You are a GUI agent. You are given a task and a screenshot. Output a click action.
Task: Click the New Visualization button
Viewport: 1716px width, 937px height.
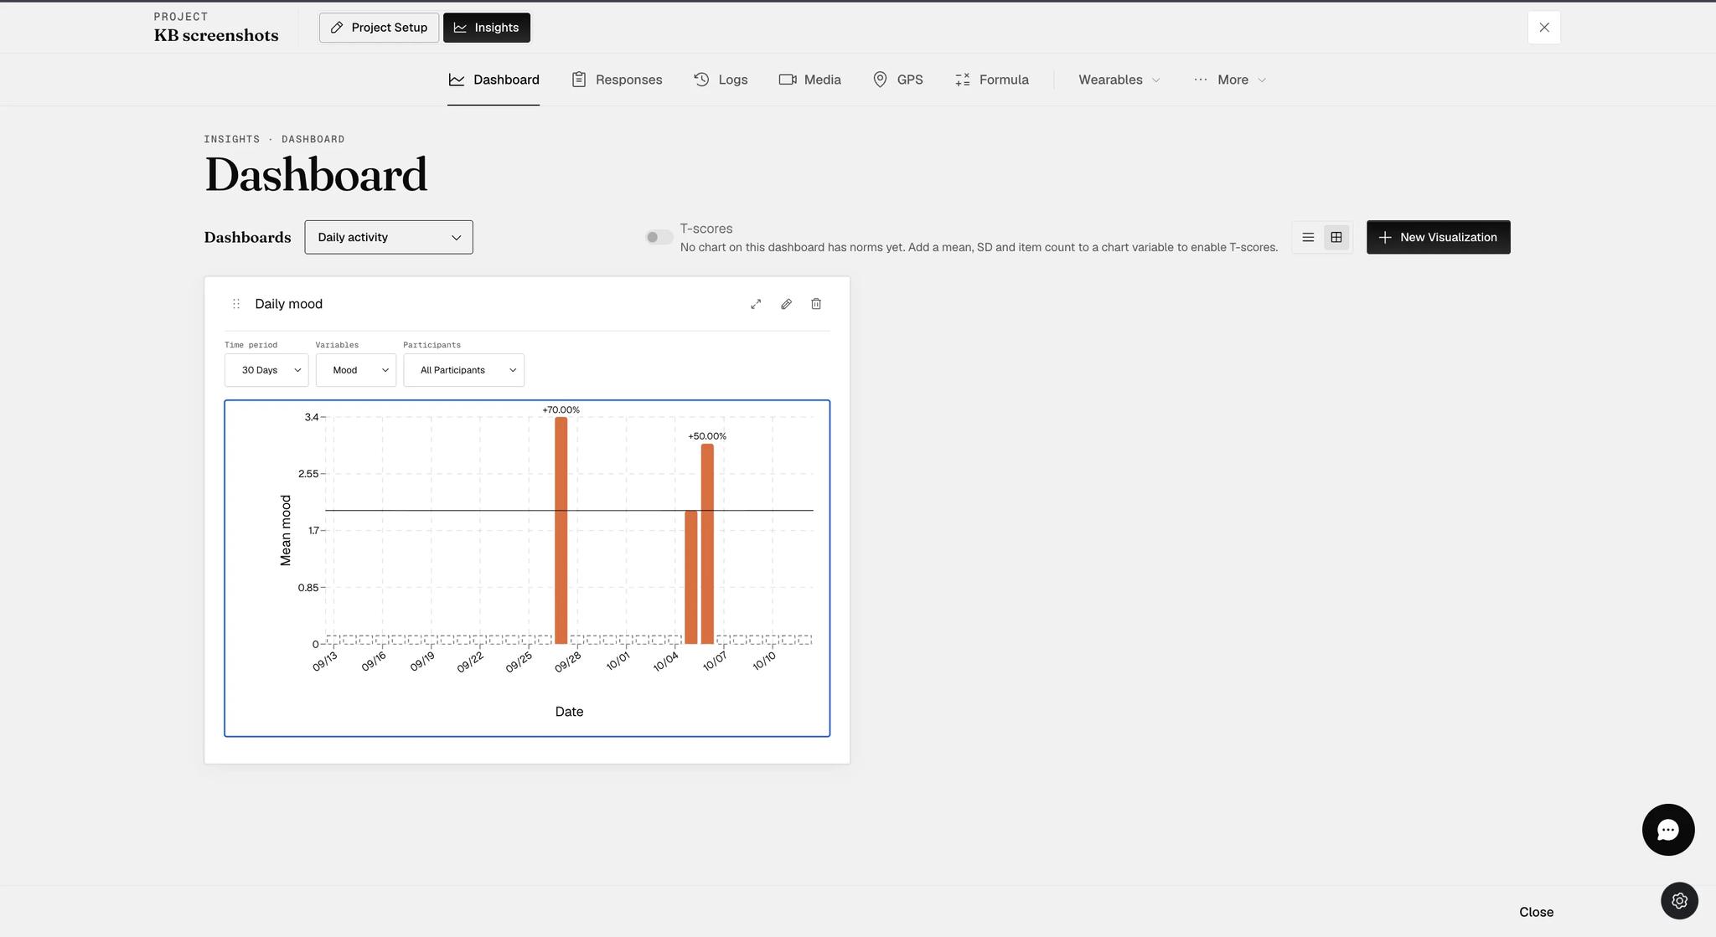pyautogui.click(x=1439, y=237)
